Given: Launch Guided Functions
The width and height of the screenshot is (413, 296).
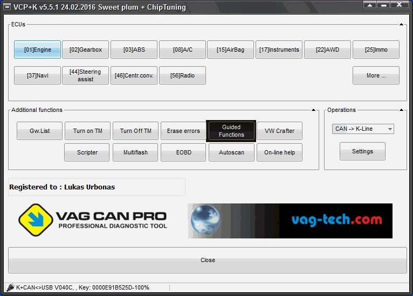Looking at the screenshot, I should tap(231, 131).
